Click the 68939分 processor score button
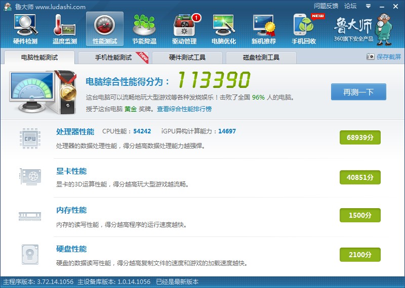The height and width of the screenshot is (288, 405). point(360,137)
